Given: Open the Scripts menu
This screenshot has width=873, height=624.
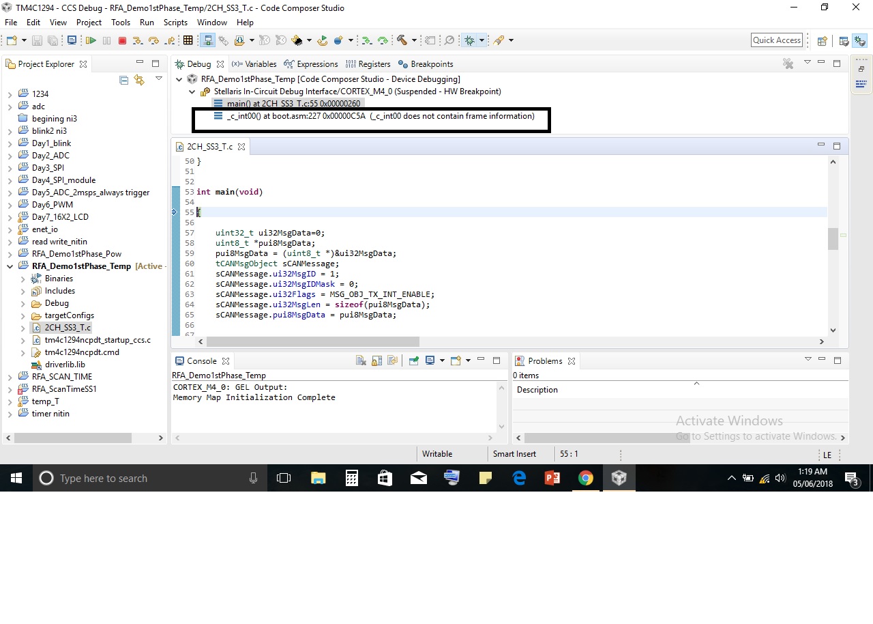Looking at the screenshot, I should (x=175, y=23).
